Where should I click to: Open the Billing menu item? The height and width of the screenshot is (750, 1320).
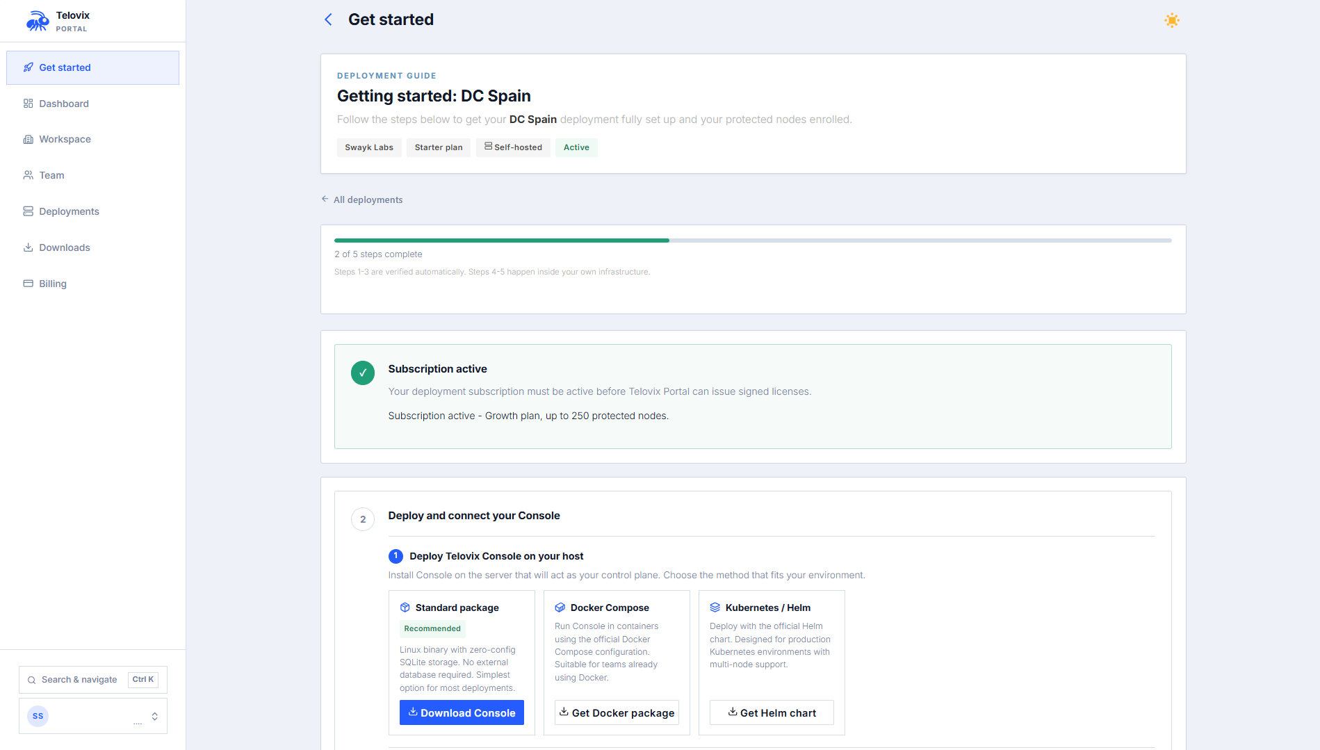tap(92, 284)
